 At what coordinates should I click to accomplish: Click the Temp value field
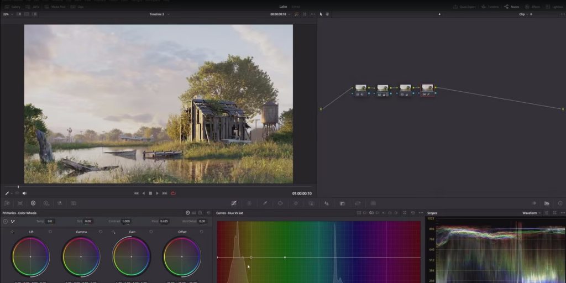[50, 221]
